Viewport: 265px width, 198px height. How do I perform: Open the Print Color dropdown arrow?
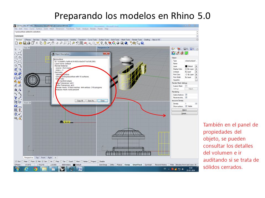coord(196,75)
